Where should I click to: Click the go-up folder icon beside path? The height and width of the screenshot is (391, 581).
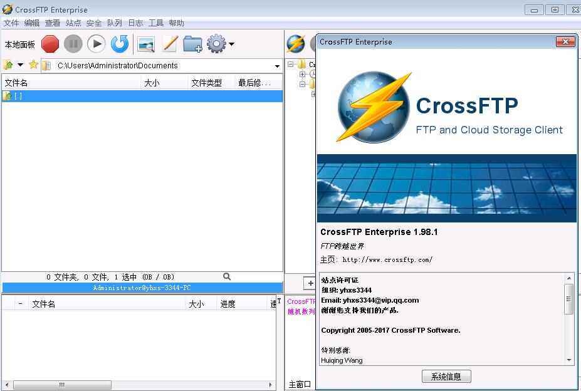(8, 65)
